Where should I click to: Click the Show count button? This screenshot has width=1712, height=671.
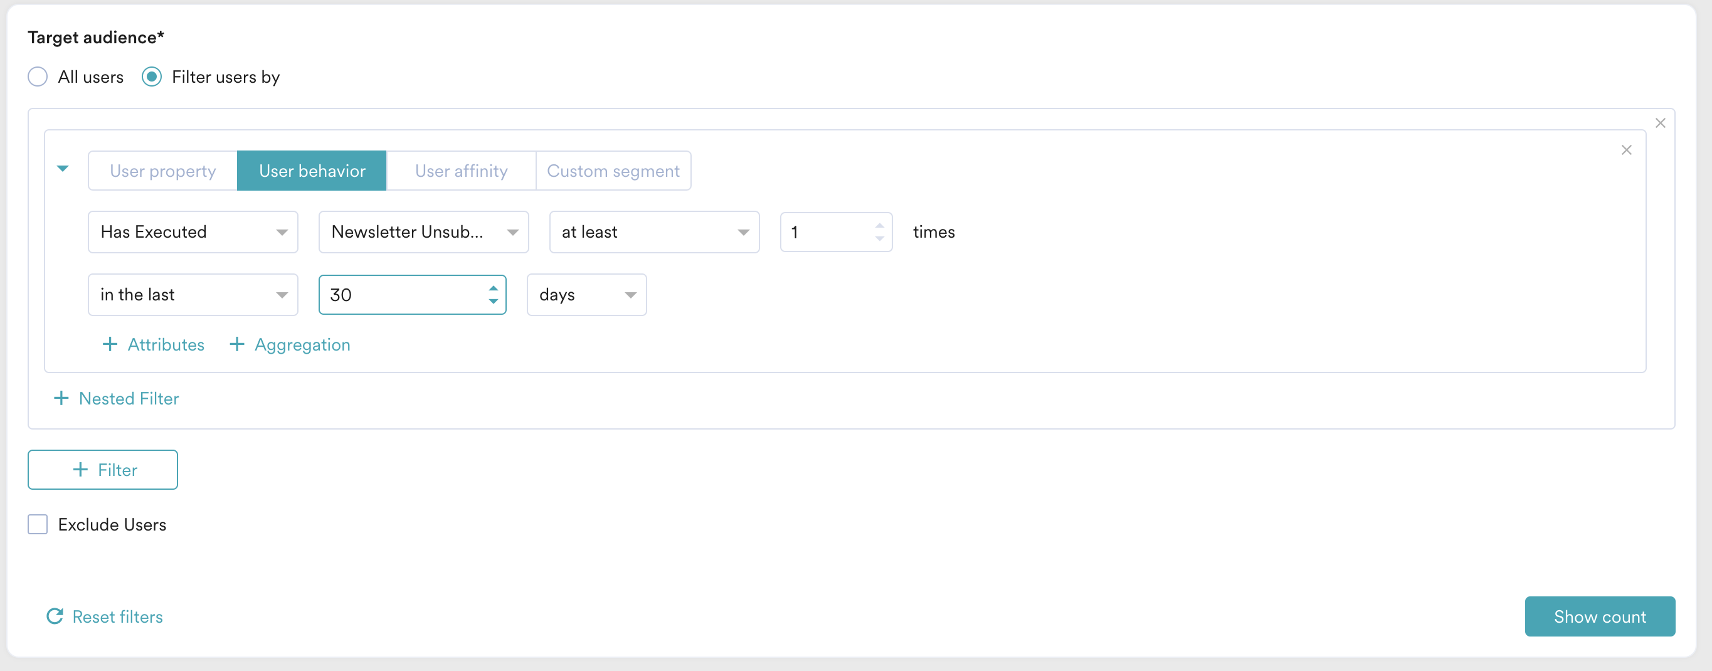coord(1600,616)
